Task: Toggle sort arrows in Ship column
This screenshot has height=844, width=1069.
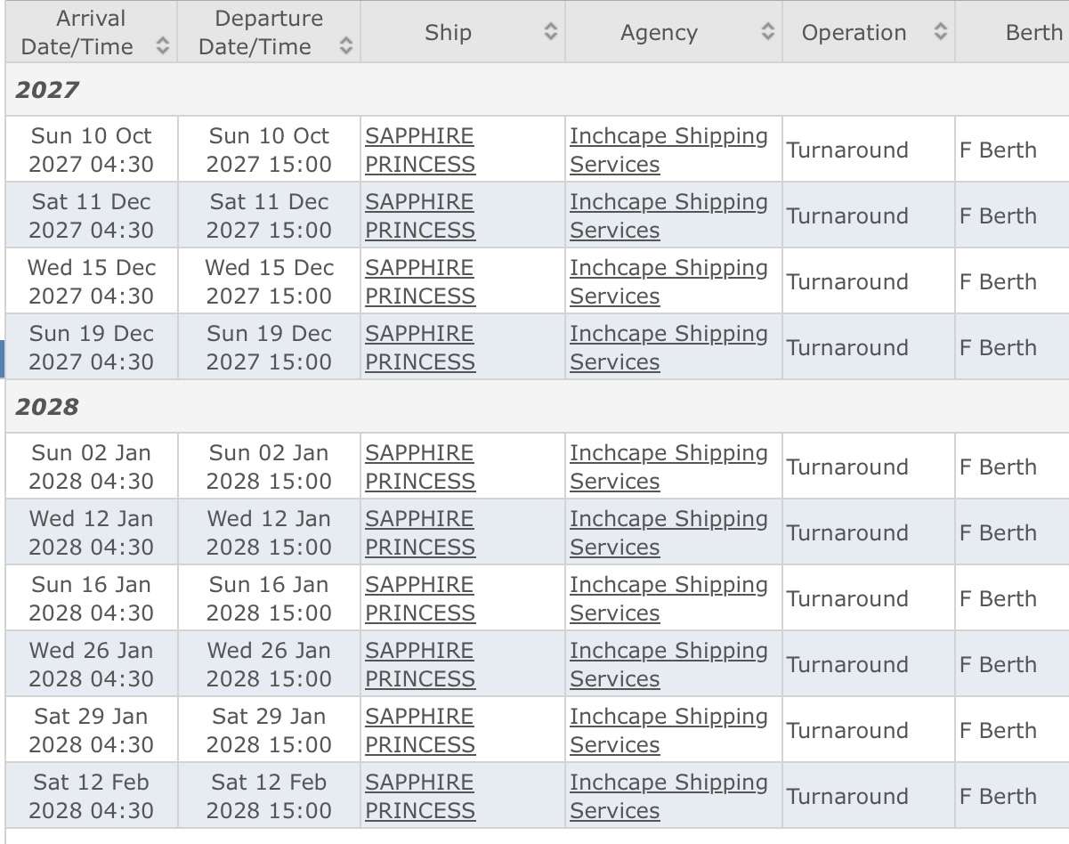Action: [551, 32]
